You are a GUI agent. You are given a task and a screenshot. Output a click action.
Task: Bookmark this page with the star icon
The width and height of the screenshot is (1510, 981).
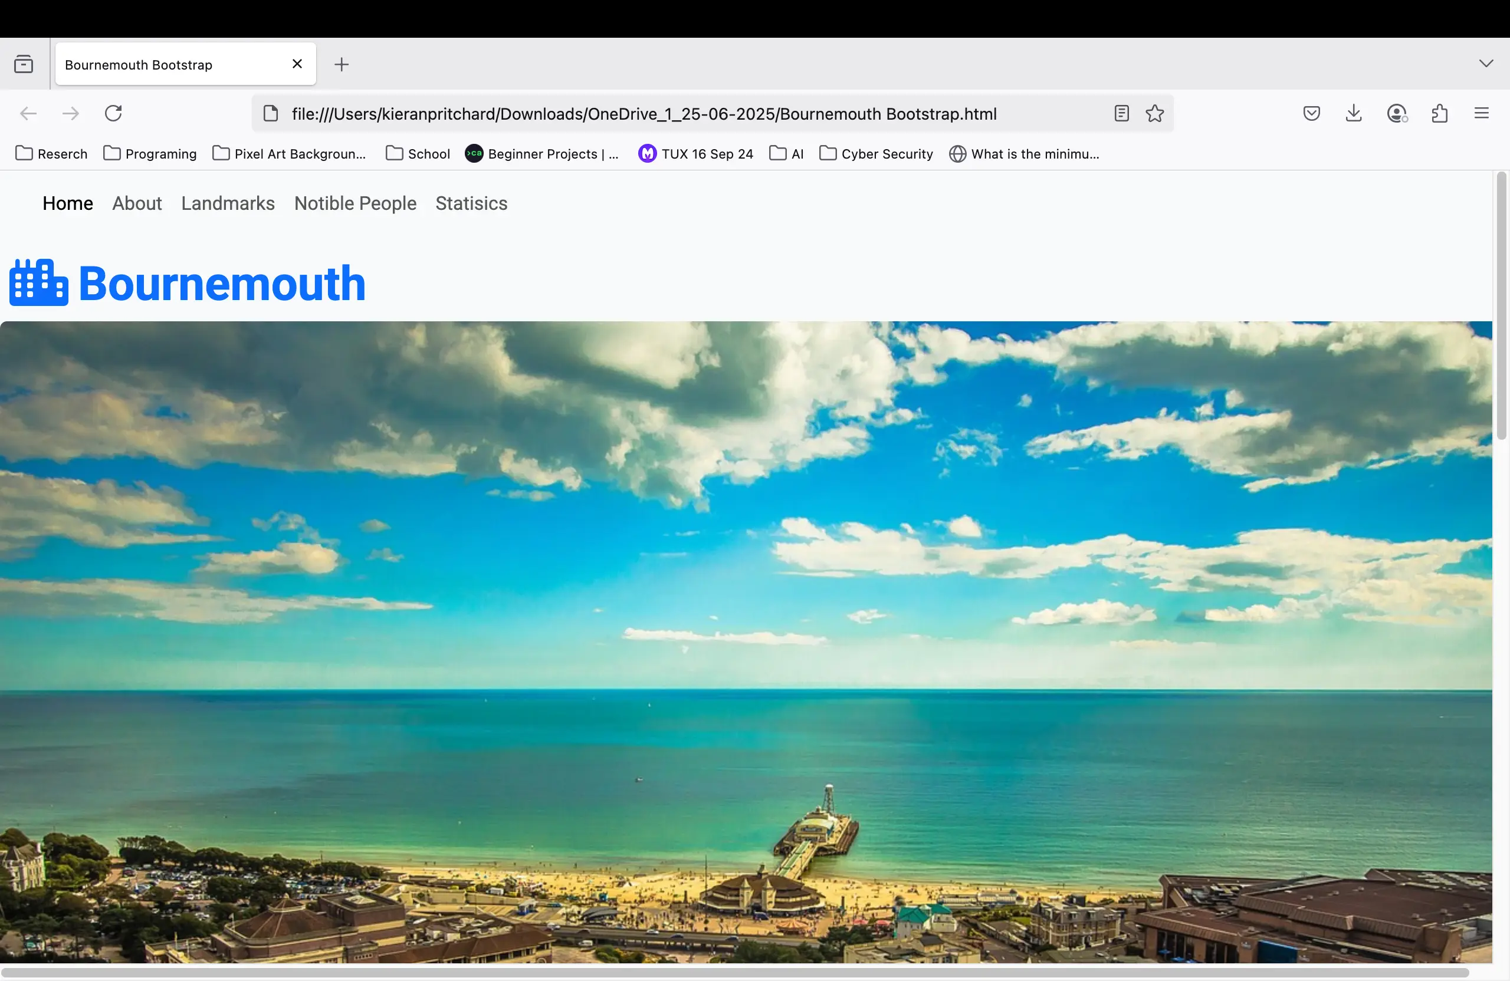point(1154,114)
